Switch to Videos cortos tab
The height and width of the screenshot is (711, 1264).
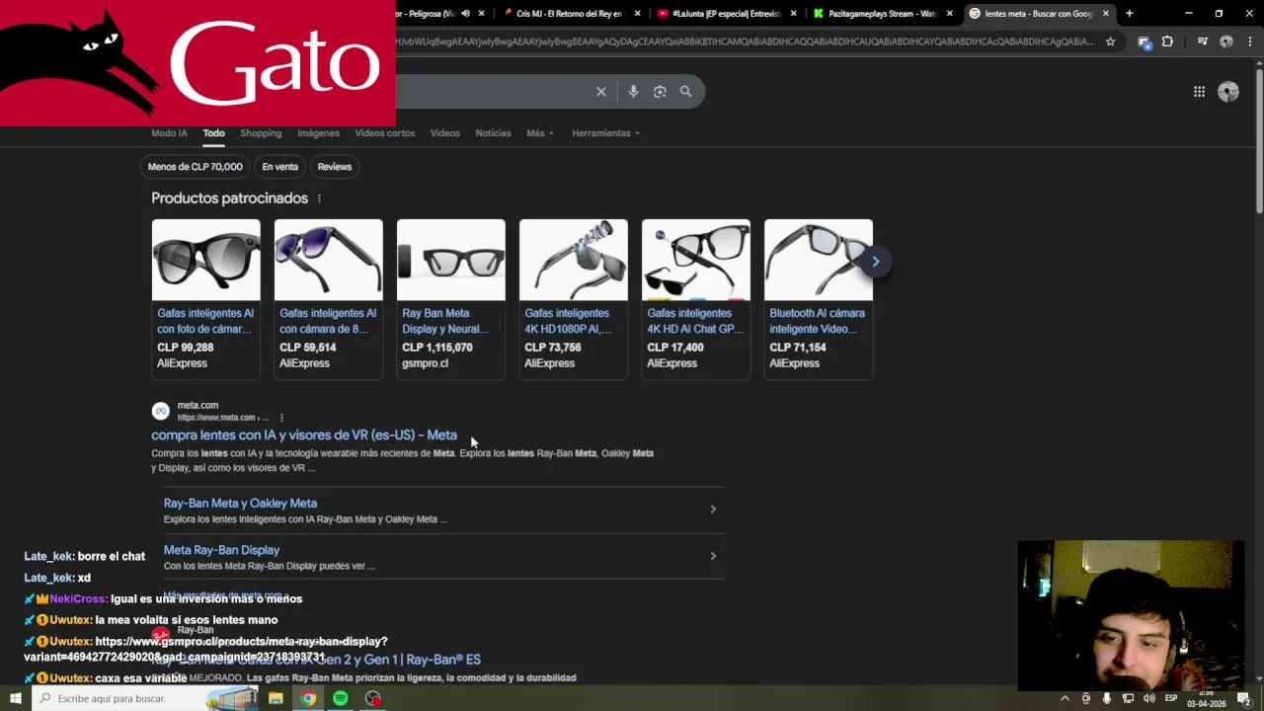click(x=385, y=133)
